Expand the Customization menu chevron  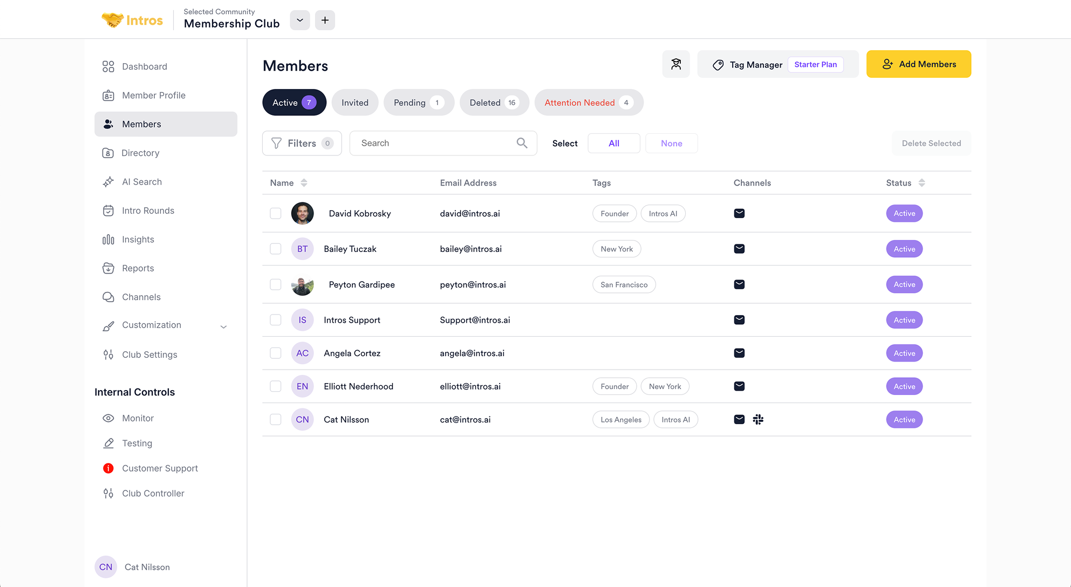[x=223, y=326]
